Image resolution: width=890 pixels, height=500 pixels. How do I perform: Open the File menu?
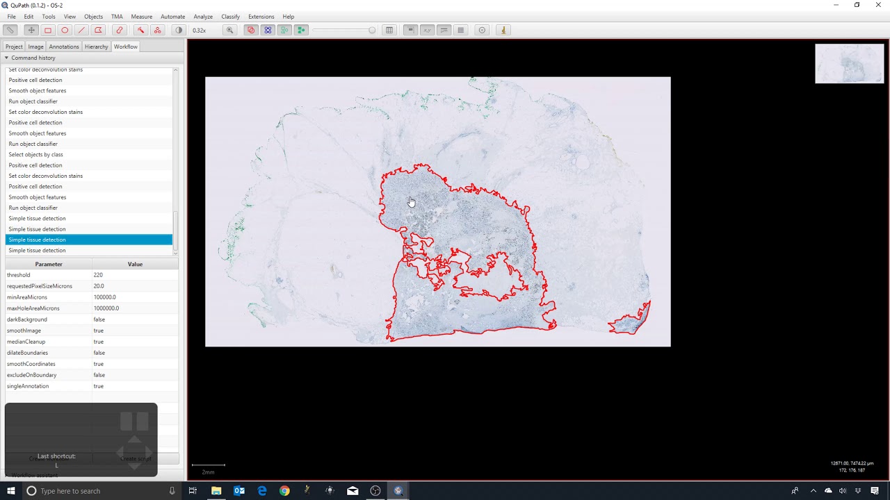pyautogui.click(x=12, y=17)
